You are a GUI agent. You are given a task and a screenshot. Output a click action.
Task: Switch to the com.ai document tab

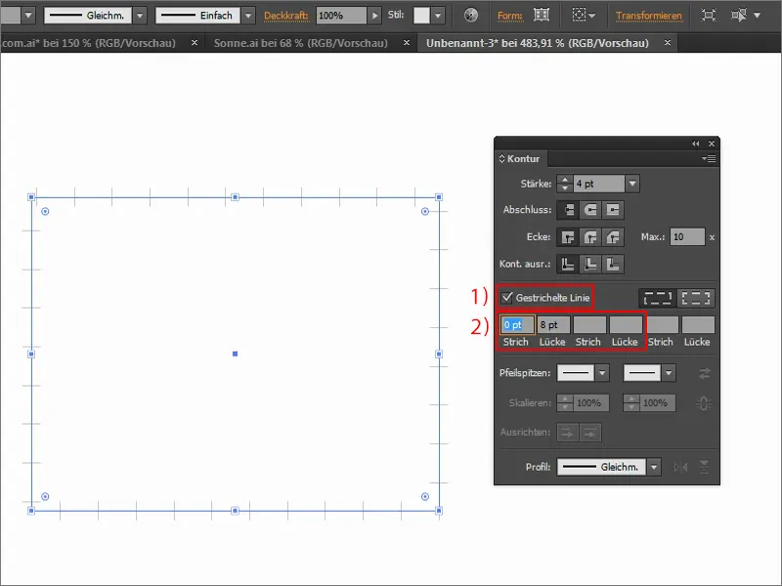[x=88, y=43]
